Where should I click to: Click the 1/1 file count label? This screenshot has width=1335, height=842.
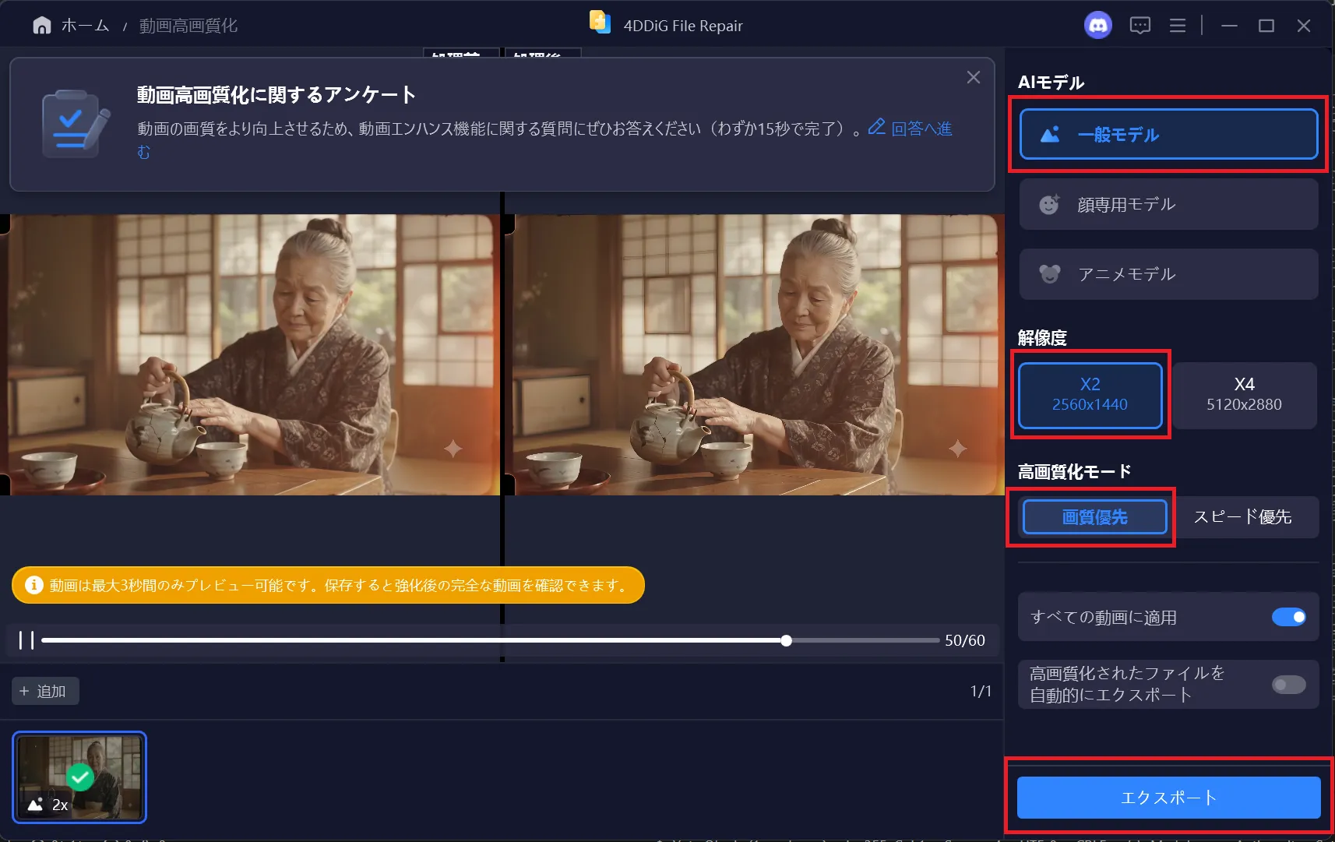[981, 691]
